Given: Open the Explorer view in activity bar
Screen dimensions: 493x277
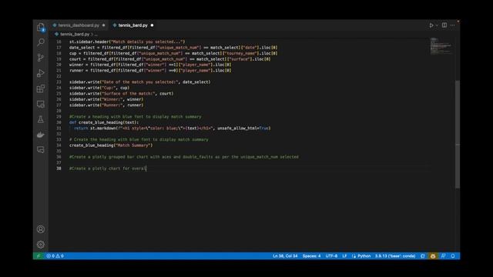Looking at the screenshot, I should [x=41, y=28].
